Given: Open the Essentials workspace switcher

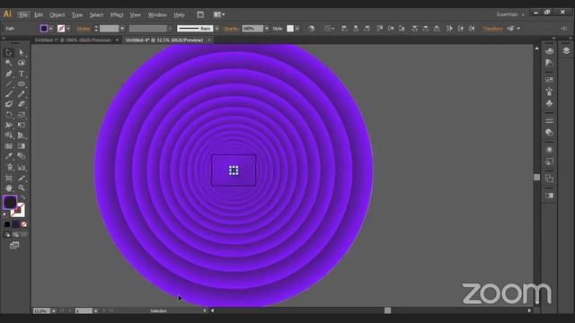Looking at the screenshot, I should coord(510,14).
